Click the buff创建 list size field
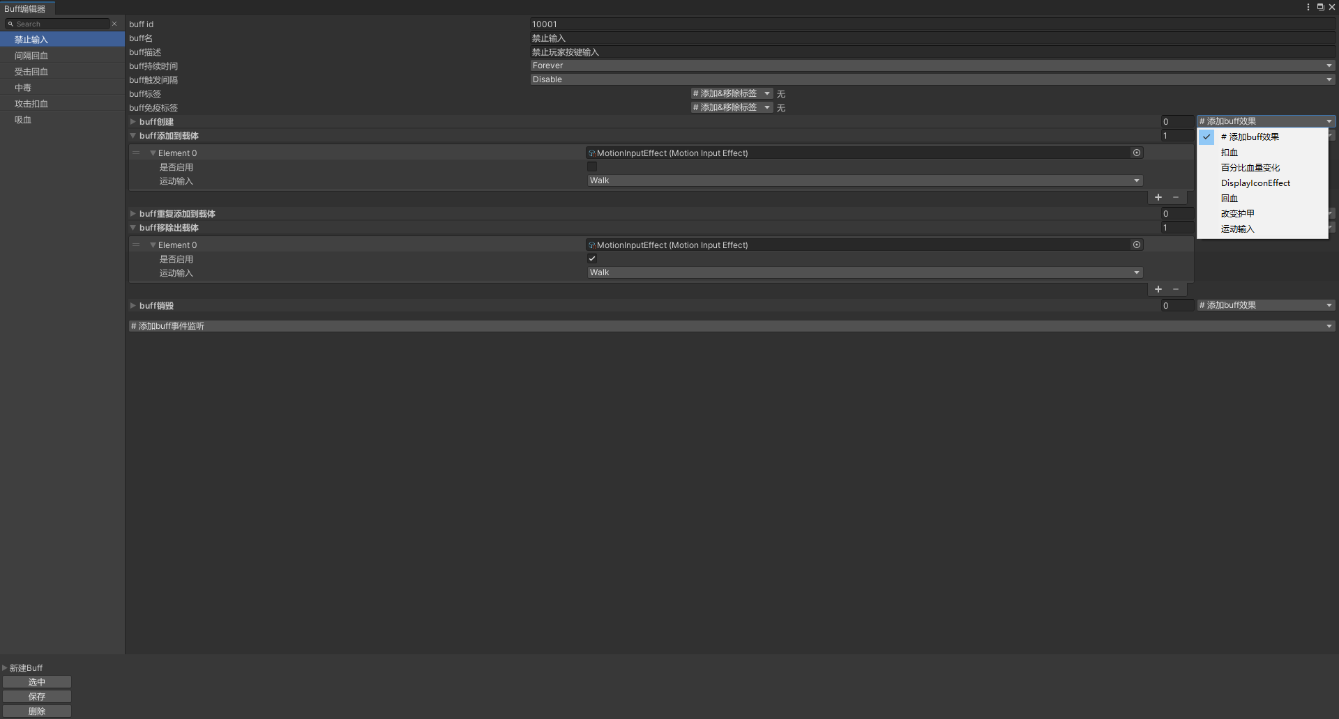Screen dimensions: 1339x719 [x=1177, y=121]
